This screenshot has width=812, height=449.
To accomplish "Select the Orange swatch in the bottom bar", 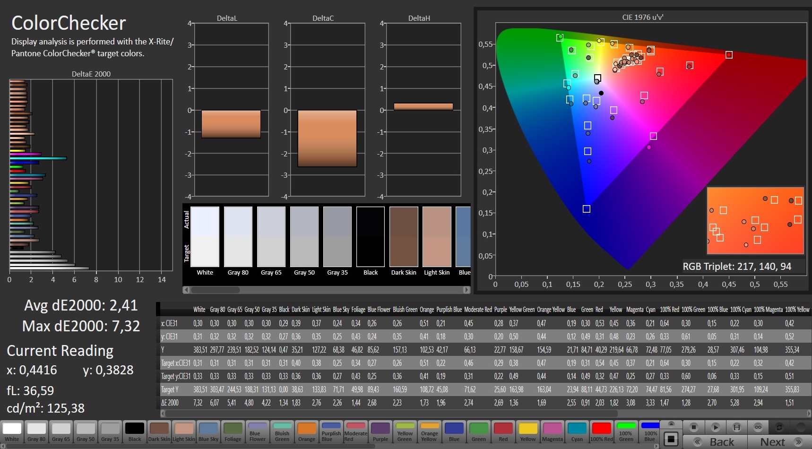I will pyautogui.click(x=307, y=432).
